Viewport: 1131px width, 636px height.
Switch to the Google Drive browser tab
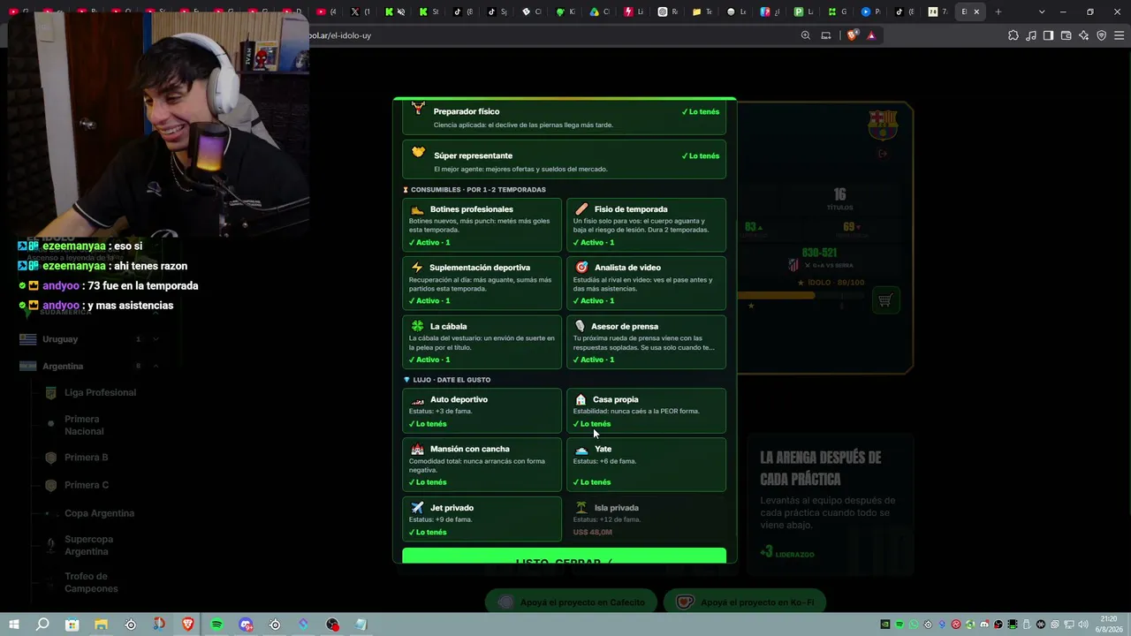click(598, 11)
